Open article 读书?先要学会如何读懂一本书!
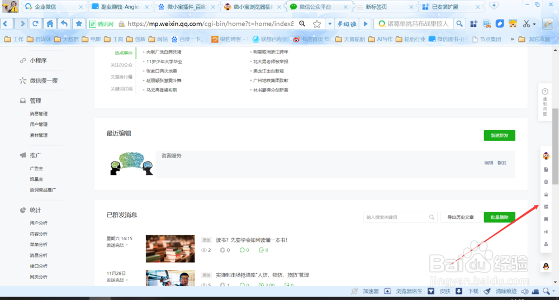Image resolution: width=559 pixels, height=300 pixels. [252, 240]
